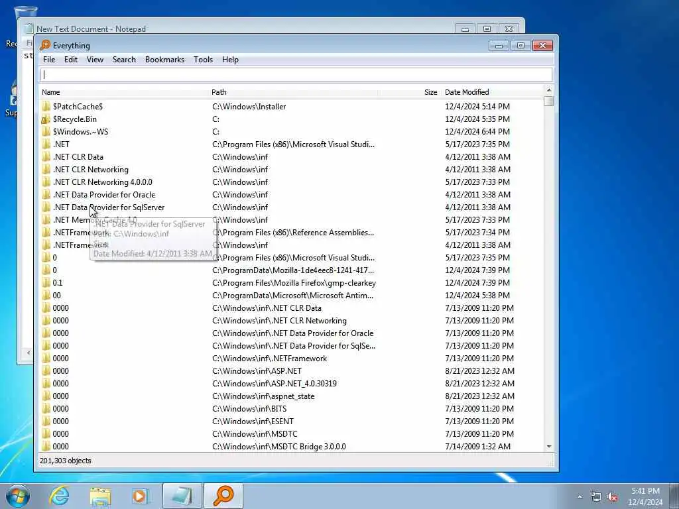The width and height of the screenshot is (679, 509).
Task: Select the .NET Data Provider for SqlServer row
Action: (x=291, y=207)
